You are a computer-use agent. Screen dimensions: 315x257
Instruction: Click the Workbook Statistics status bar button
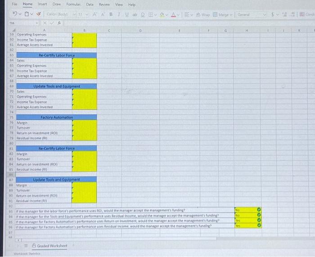tap(27, 253)
